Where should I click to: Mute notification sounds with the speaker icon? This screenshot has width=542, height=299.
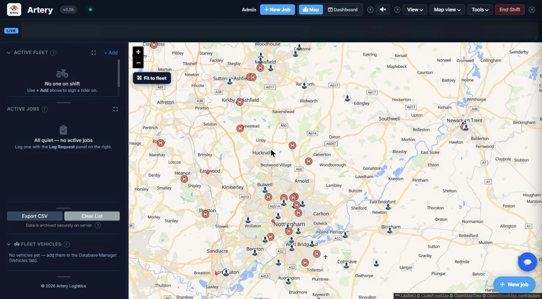click(383, 10)
